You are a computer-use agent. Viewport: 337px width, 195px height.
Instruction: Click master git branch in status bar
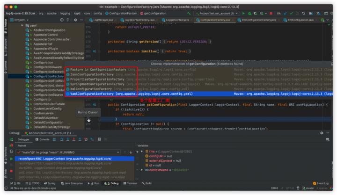click(x=308, y=188)
